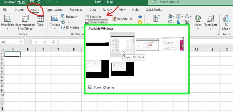Image resolution: width=233 pixels, height=112 pixels.
Task: Select the PivotChart icon
Action: 210,22
